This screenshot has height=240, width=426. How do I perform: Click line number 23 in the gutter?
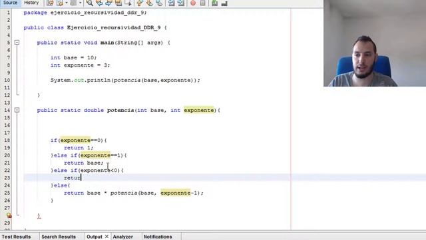(7, 178)
